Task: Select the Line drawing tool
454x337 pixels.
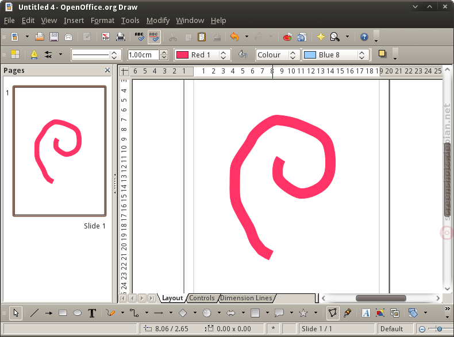Action: click(x=34, y=313)
